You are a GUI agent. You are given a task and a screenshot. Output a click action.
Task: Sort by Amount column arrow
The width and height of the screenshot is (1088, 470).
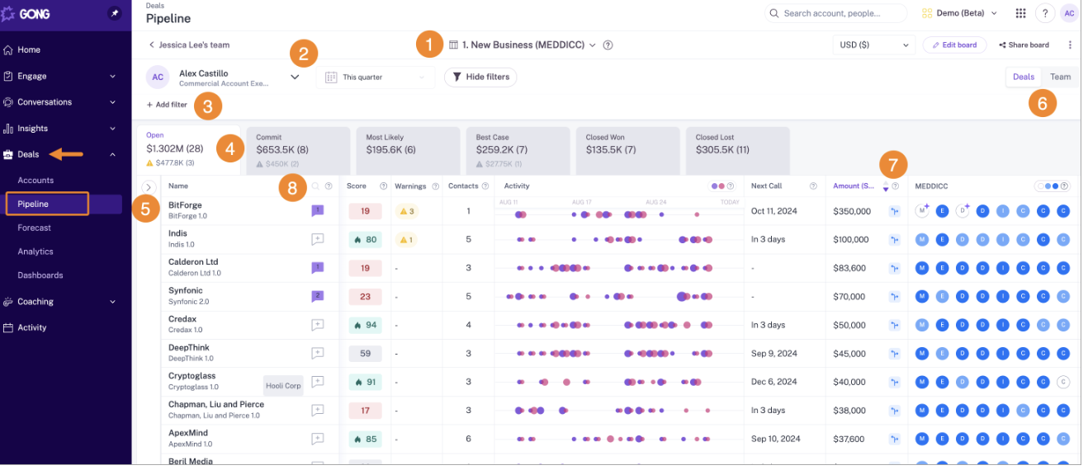pos(886,187)
